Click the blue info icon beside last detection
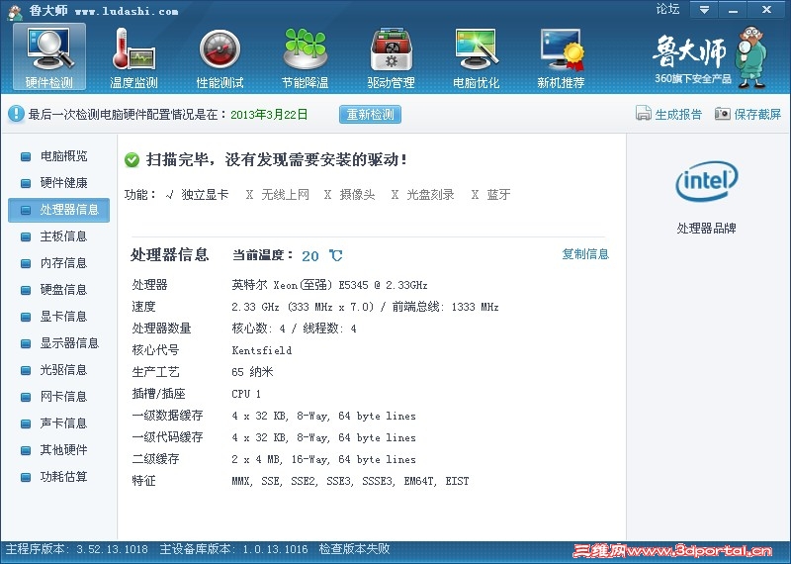791x564 pixels. tap(16, 114)
